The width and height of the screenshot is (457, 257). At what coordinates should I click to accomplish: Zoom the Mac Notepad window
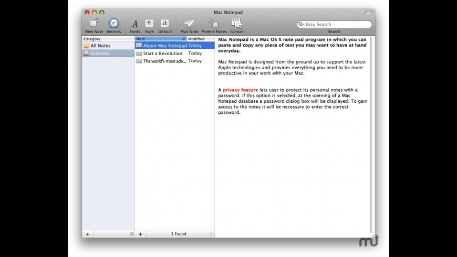pyautogui.click(x=102, y=13)
